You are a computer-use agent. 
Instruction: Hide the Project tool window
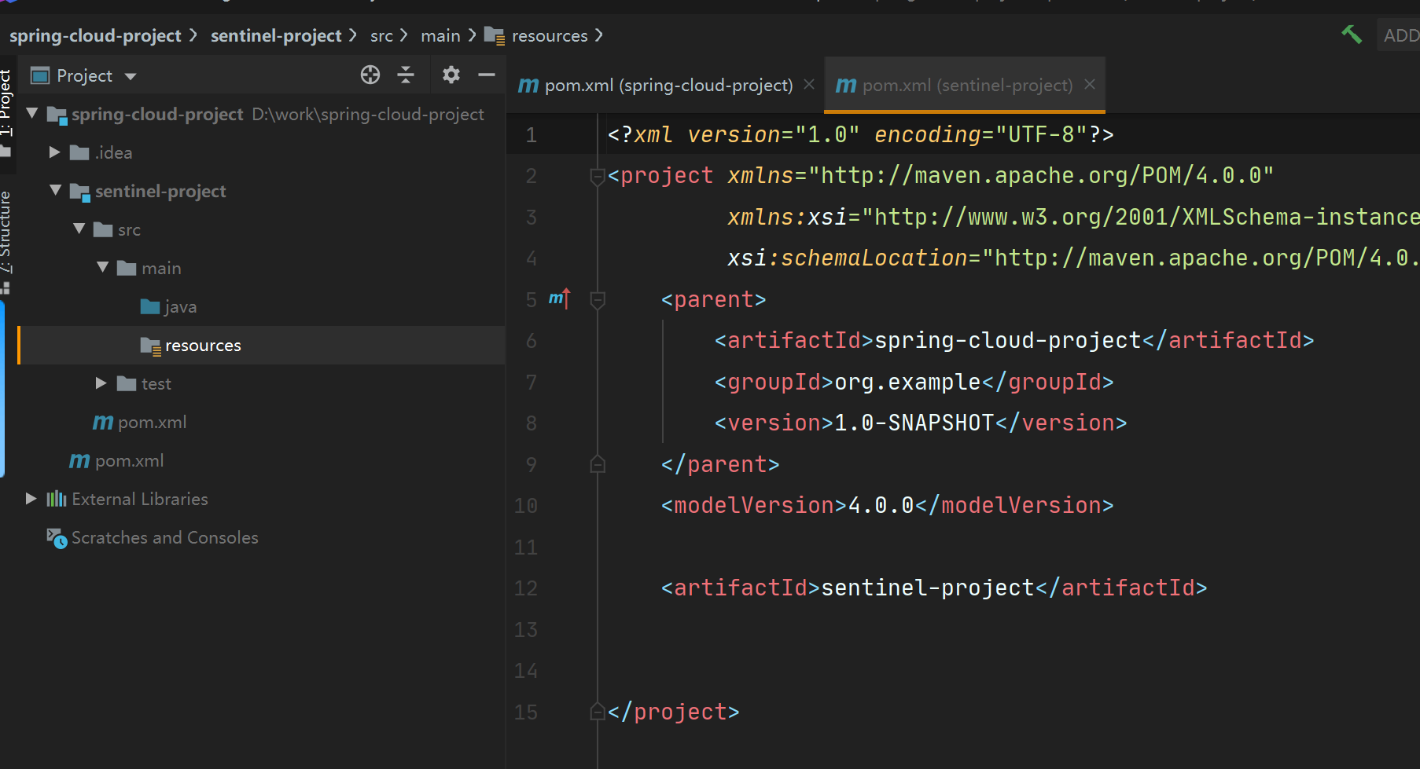pyautogui.click(x=487, y=75)
